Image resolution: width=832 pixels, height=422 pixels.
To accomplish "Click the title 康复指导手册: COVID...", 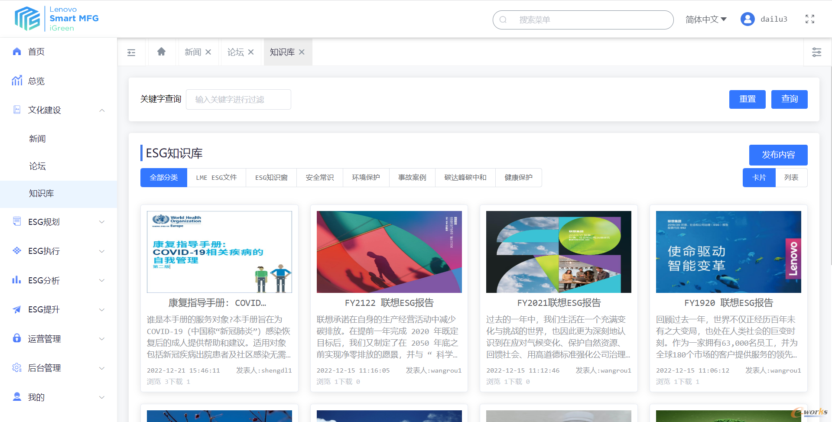I will pos(217,303).
